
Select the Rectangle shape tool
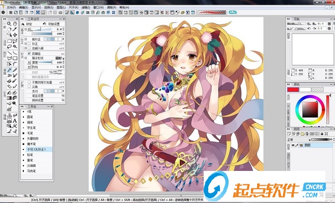[15, 58]
